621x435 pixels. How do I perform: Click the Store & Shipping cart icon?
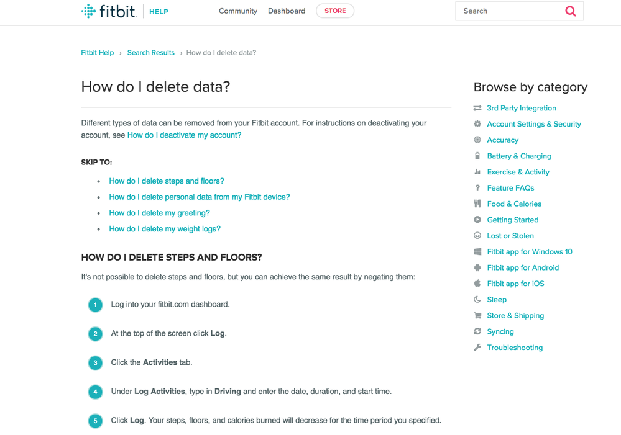477,315
